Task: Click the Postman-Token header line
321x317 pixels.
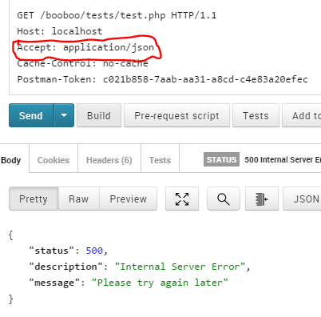Action: 162,79
